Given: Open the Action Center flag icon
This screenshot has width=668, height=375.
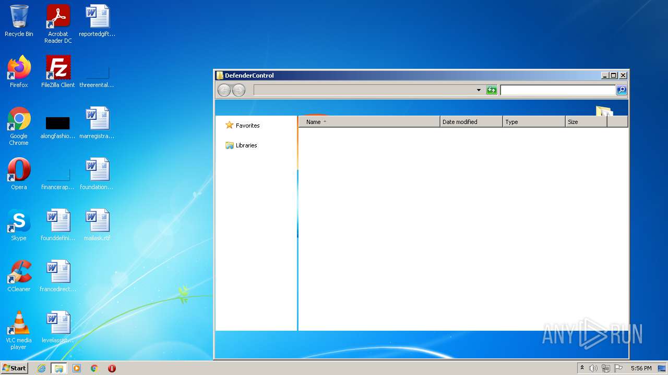Looking at the screenshot, I should pyautogui.click(x=618, y=368).
